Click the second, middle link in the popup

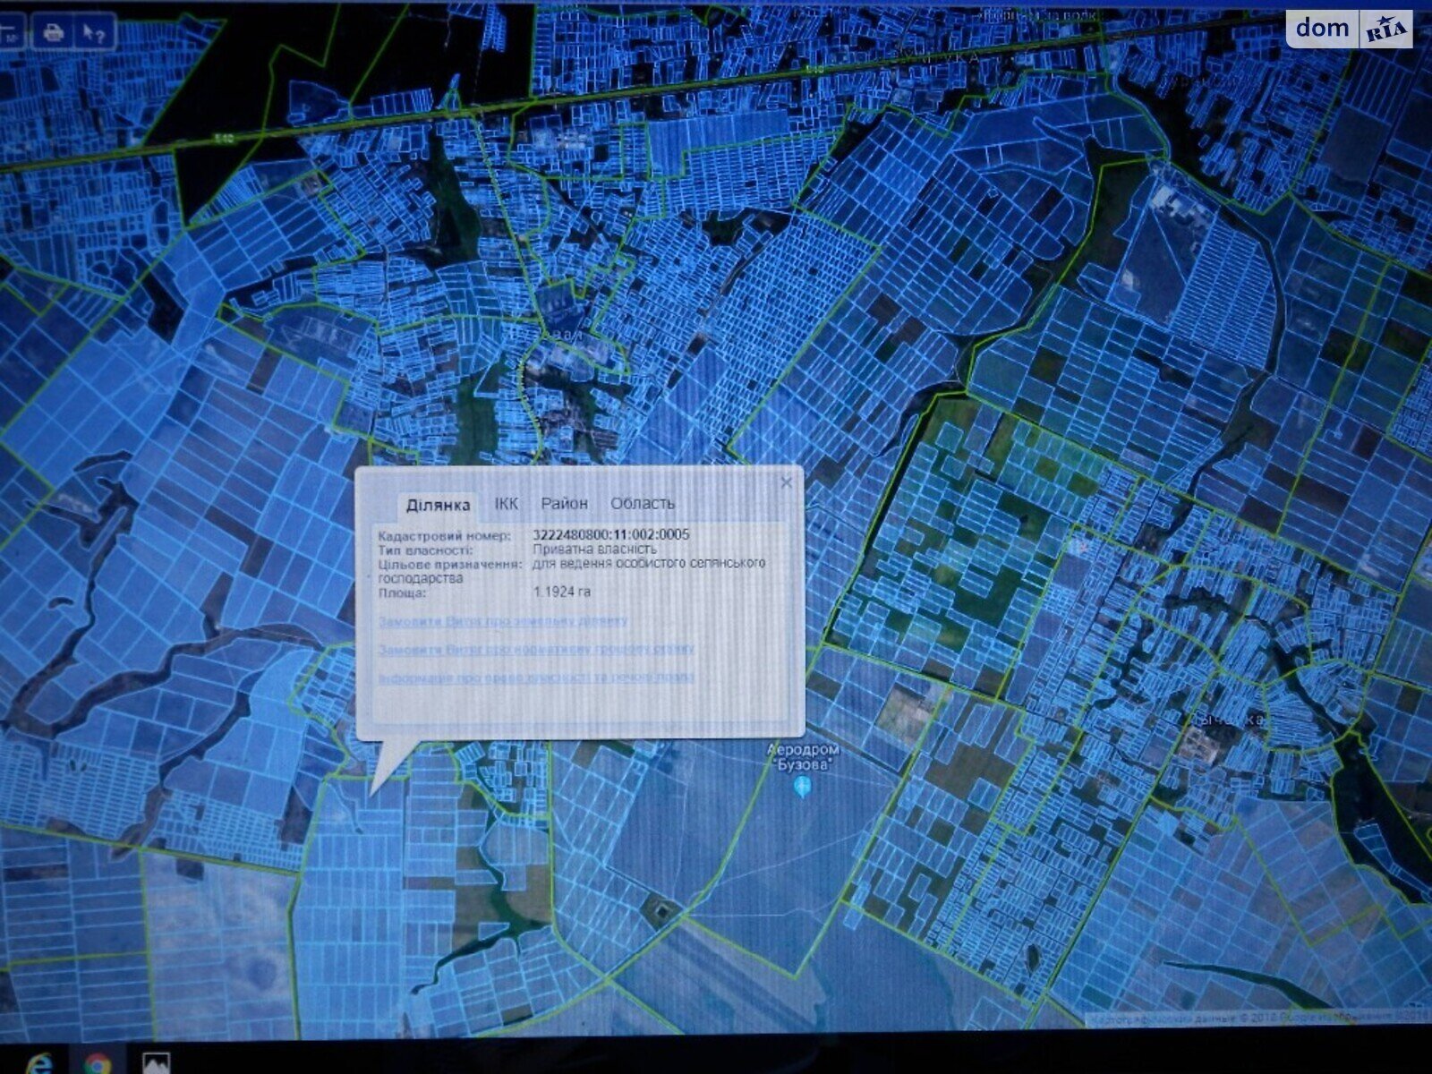(x=536, y=649)
